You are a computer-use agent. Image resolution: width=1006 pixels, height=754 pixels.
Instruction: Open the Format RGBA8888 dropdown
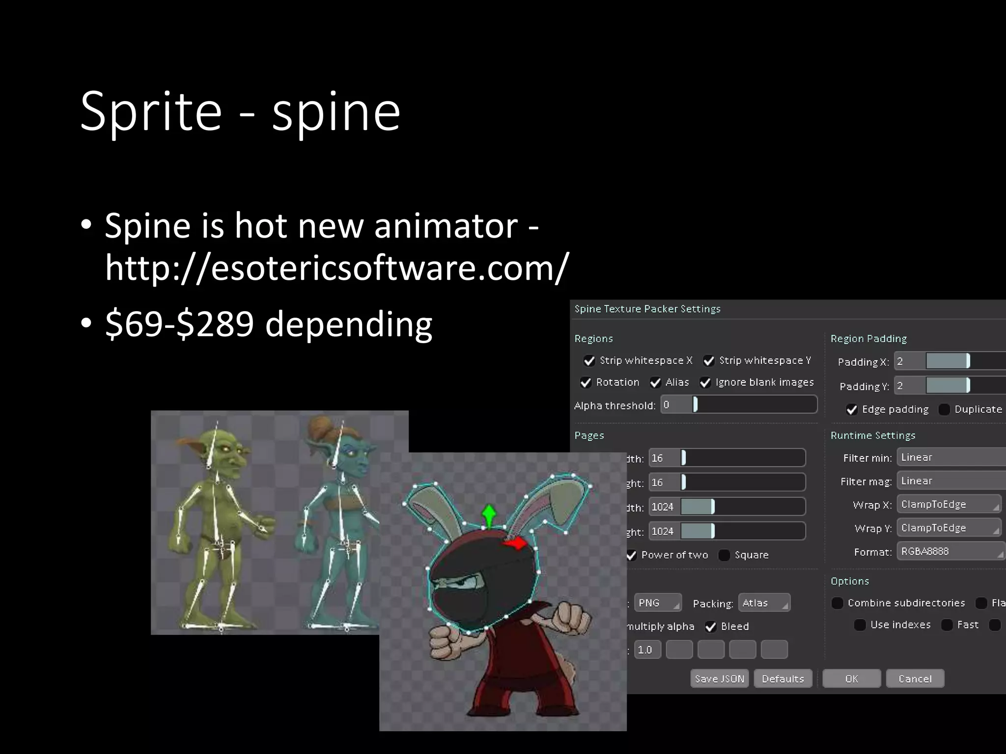950,551
